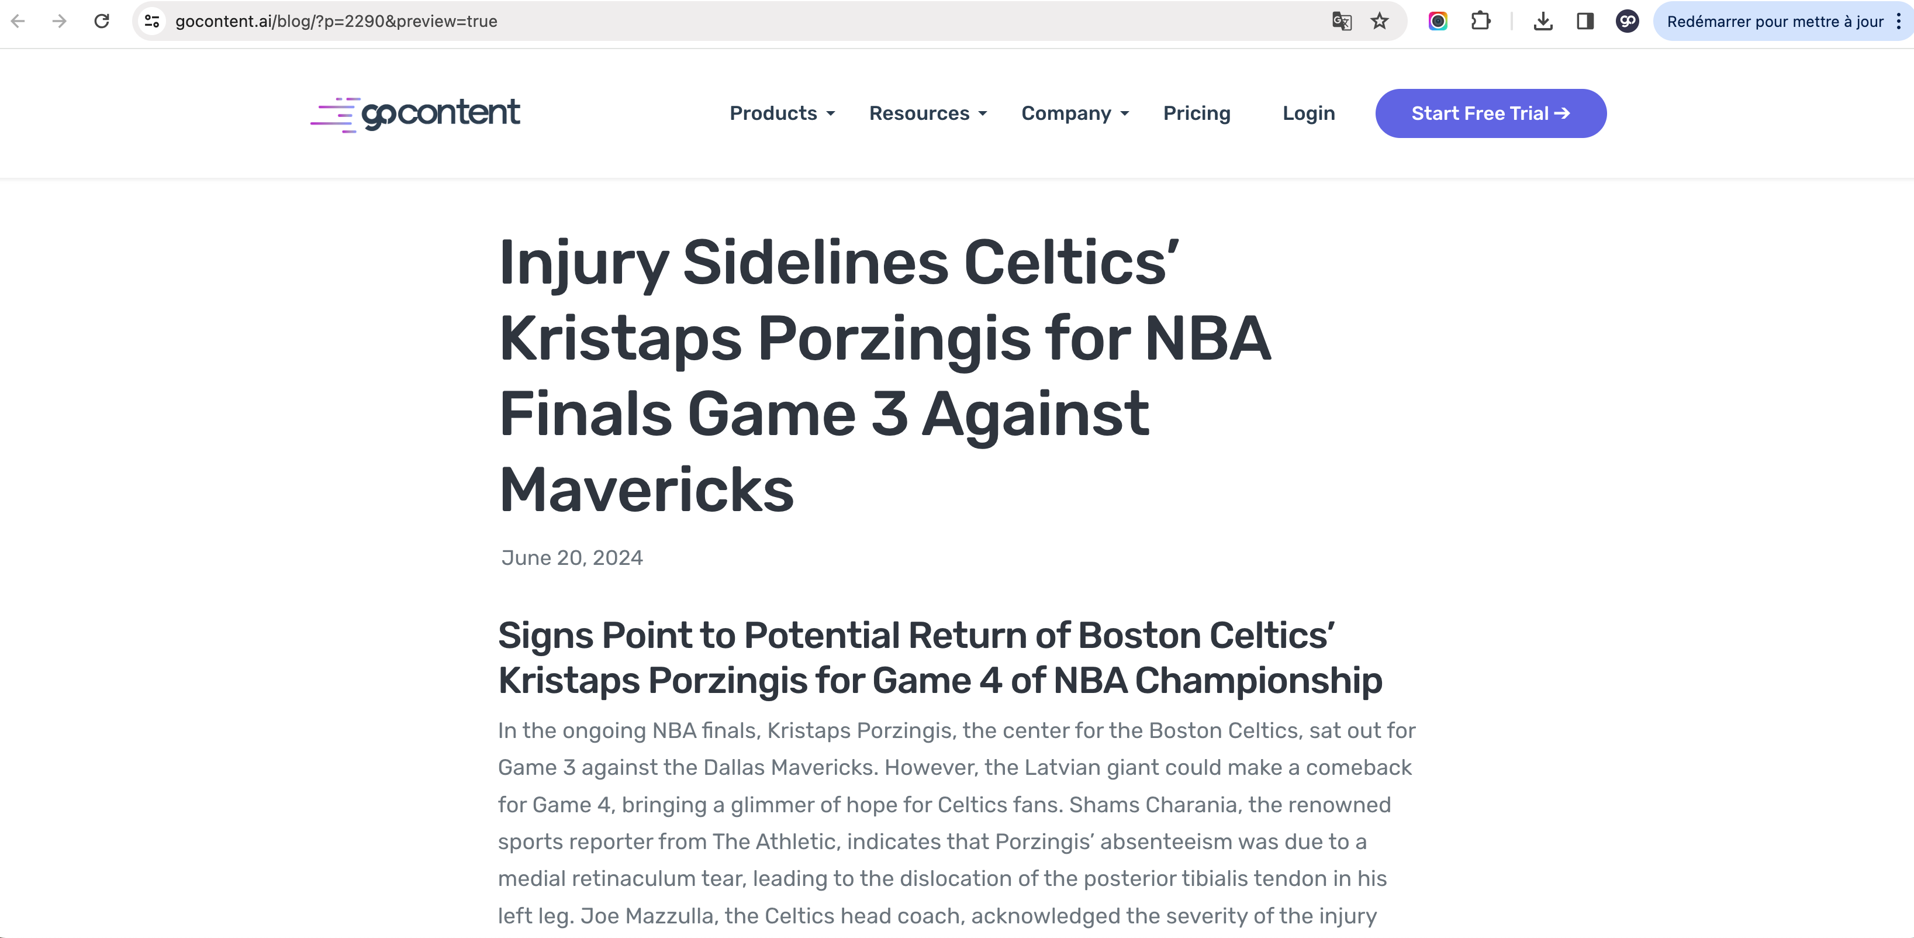This screenshot has width=1914, height=938.
Task: View site information icon in address bar
Action: click(153, 21)
